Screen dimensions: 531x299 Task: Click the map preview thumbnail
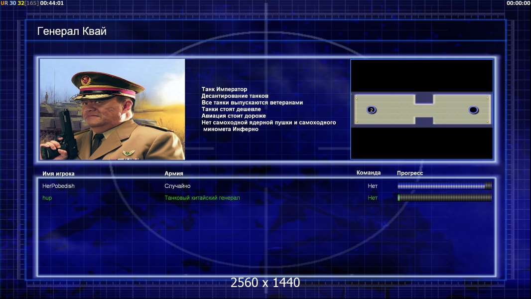[421, 109]
